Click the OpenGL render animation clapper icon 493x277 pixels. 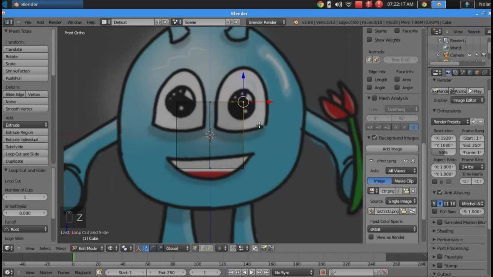click(271, 248)
